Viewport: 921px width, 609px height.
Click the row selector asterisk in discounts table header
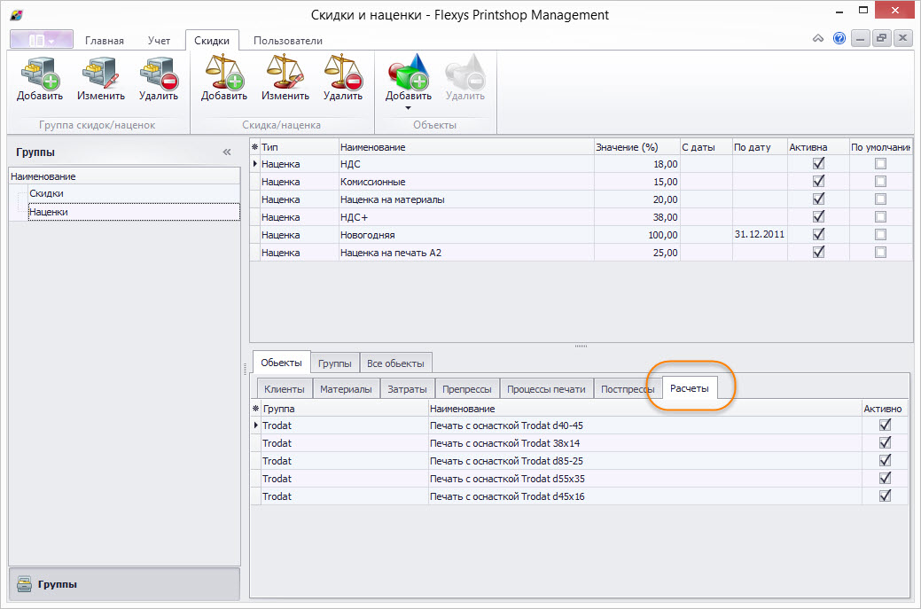[255, 147]
